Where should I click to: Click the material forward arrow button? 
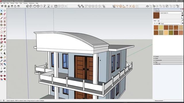coord(157,23)
